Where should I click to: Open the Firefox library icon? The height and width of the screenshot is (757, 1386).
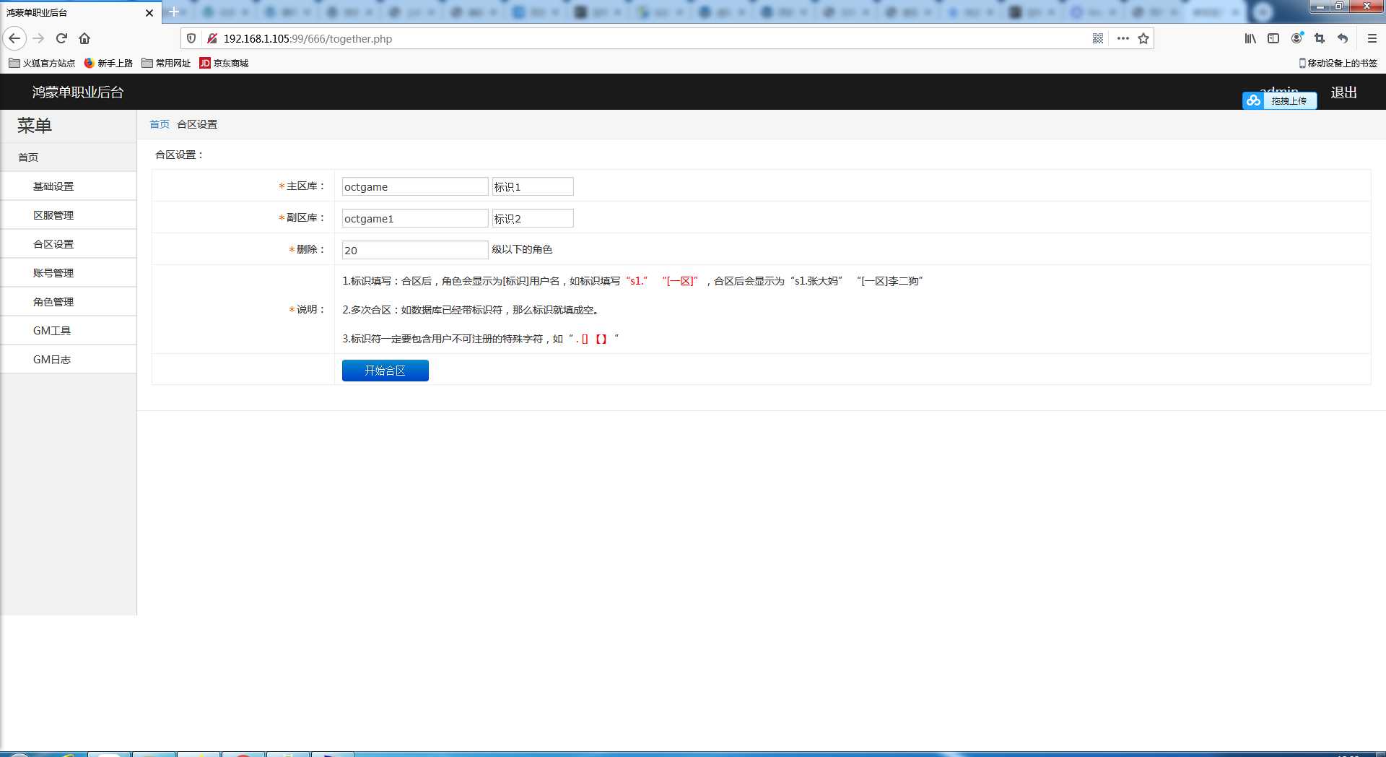coord(1250,38)
